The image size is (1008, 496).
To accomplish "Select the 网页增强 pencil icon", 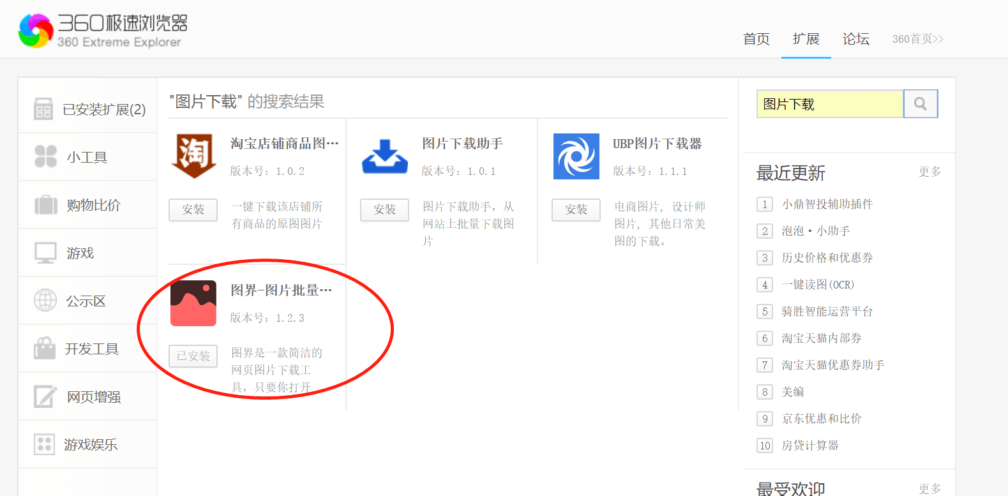I will point(45,396).
